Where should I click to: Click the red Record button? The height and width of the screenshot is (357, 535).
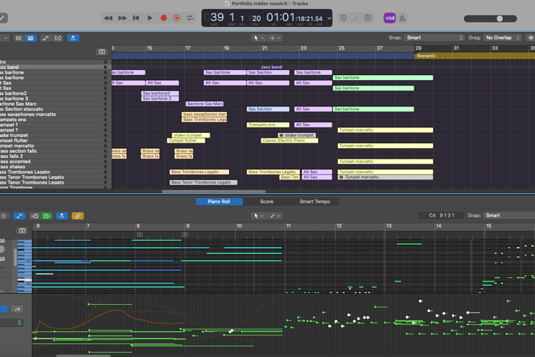[164, 18]
